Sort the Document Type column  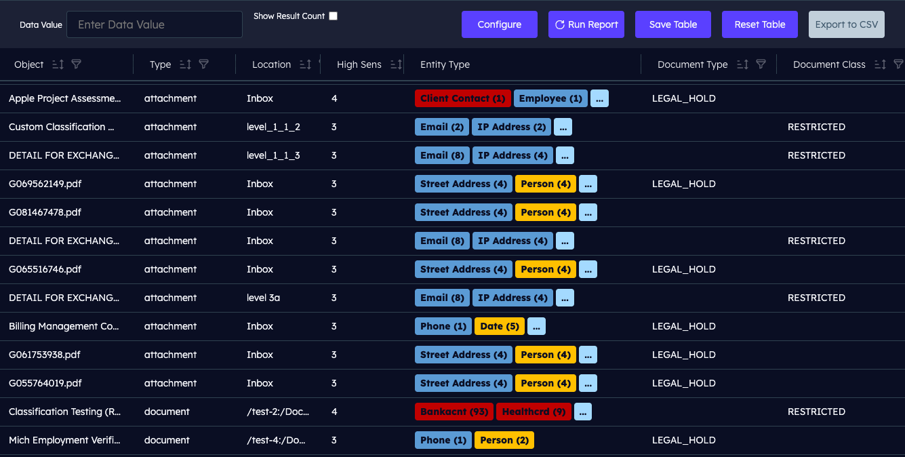742,64
